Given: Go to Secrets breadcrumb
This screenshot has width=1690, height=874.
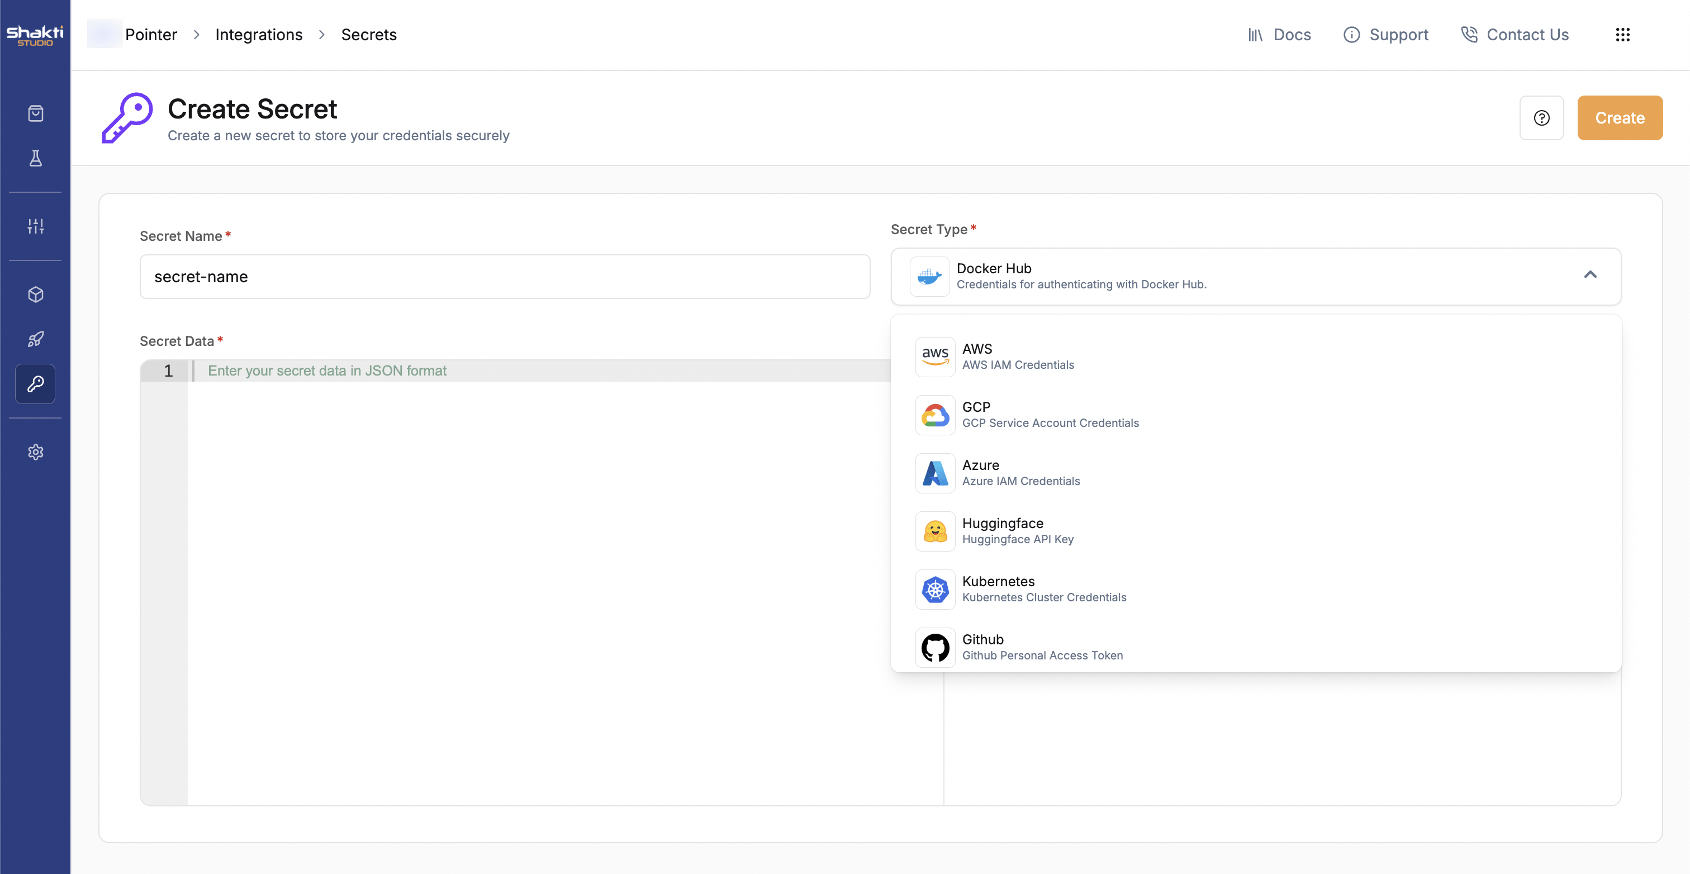Looking at the screenshot, I should pyautogui.click(x=369, y=35).
